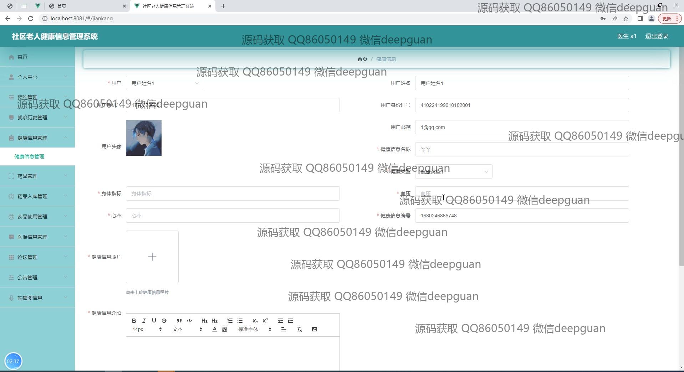Click the clear formatting icon
Viewport: 684px width, 372px height.
pos(299,329)
